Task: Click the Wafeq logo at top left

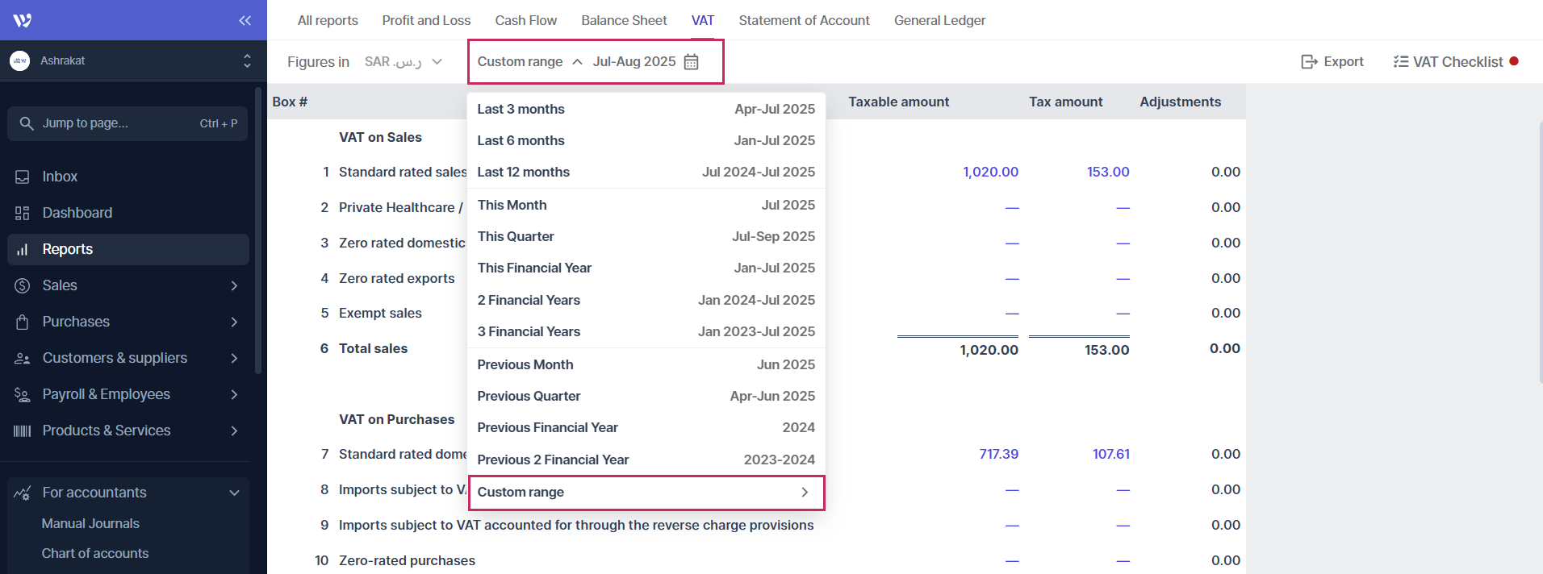Action: coord(23,20)
